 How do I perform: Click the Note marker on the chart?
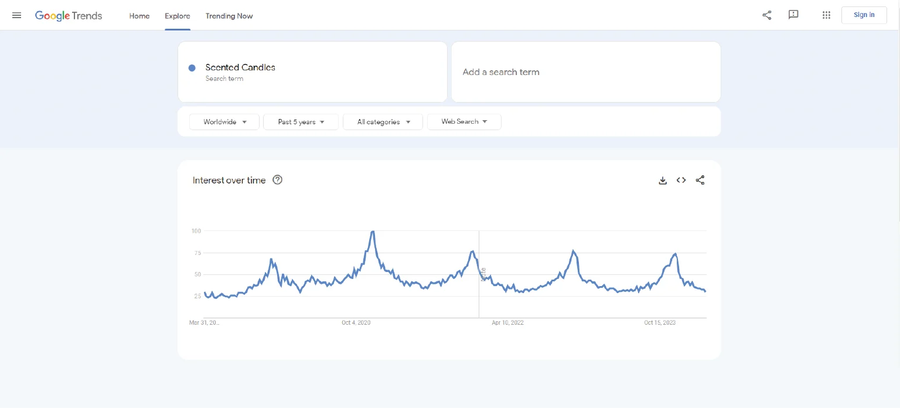click(x=483, y=274)
